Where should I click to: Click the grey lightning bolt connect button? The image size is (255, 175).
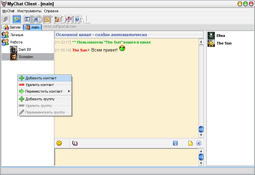[6, 19]
